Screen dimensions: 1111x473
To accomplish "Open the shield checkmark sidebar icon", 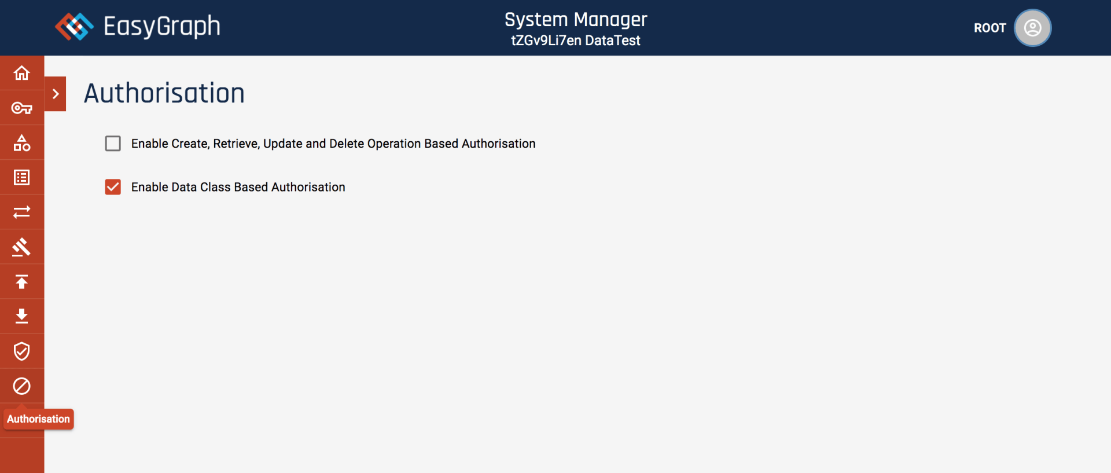I will coord(21,351).
